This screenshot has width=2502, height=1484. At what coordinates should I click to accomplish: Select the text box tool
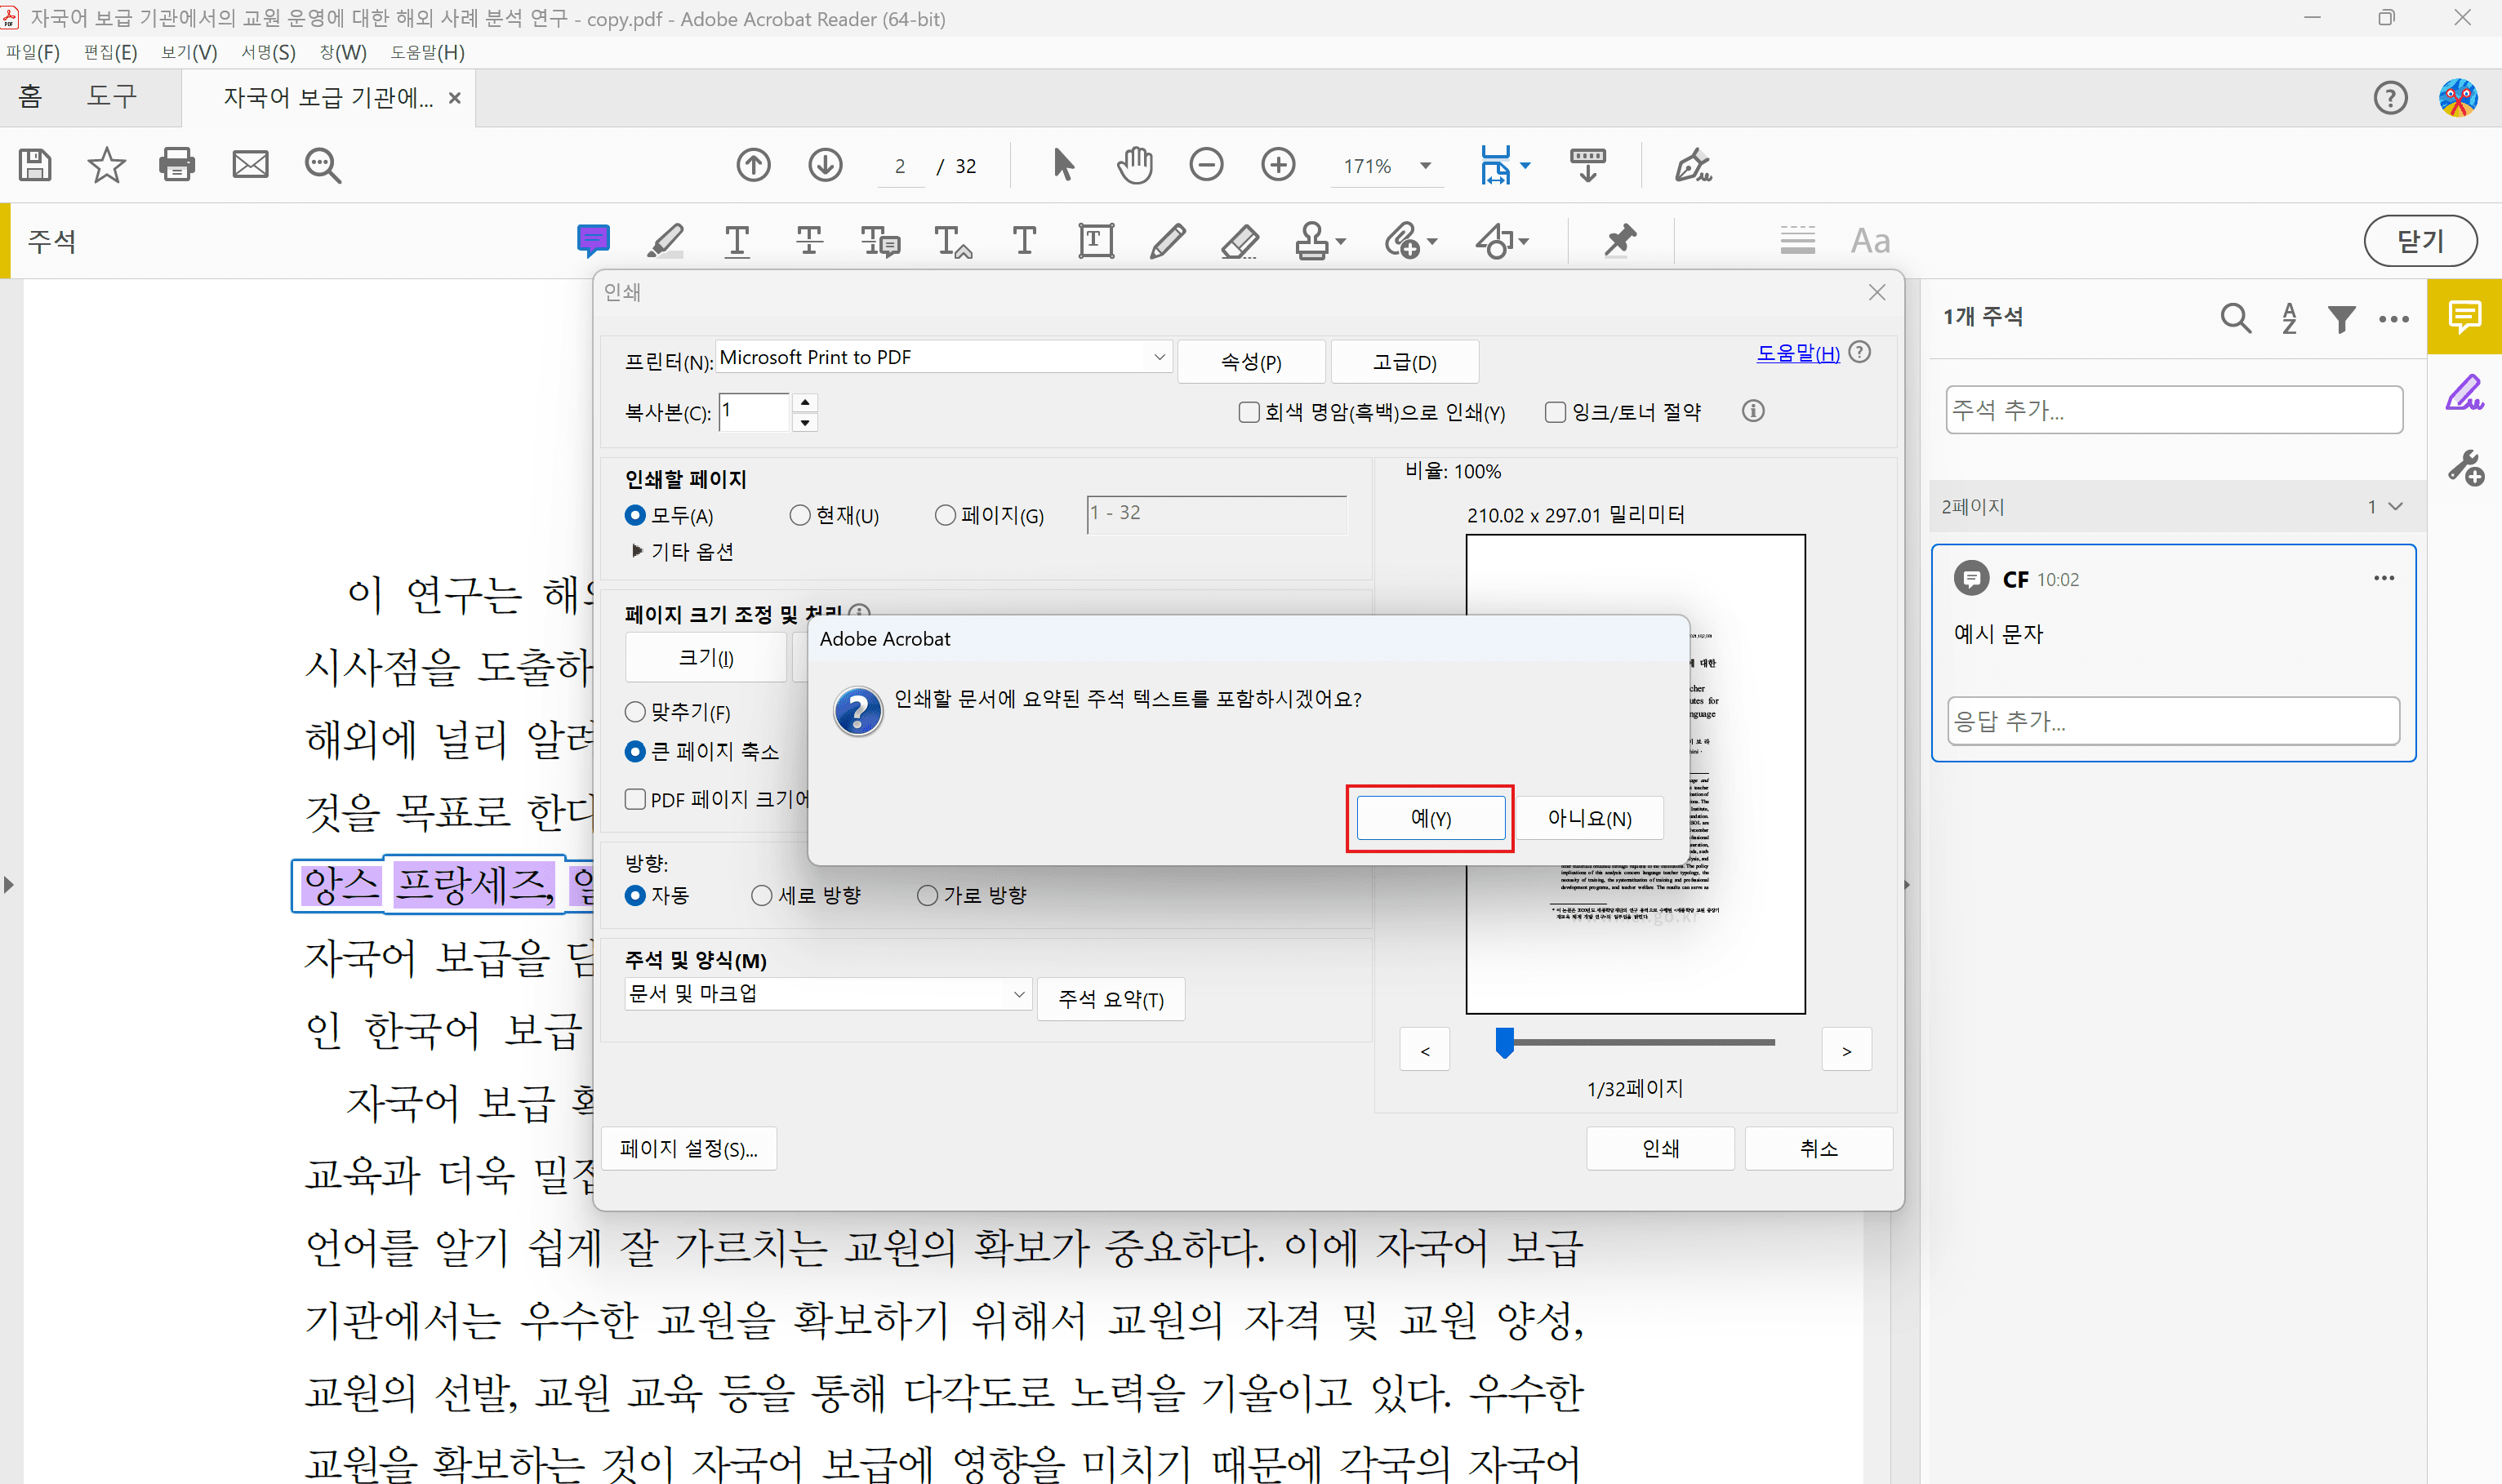click(1097, 241)
